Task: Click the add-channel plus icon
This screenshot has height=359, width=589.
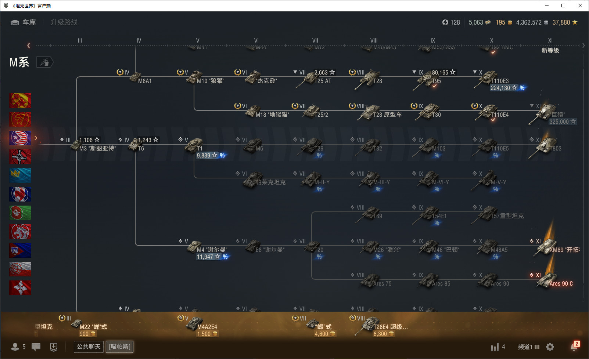Action: (54, 347)
